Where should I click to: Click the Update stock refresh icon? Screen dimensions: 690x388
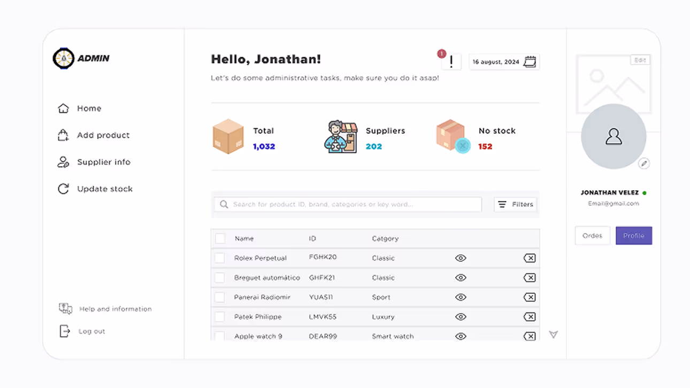63,189
